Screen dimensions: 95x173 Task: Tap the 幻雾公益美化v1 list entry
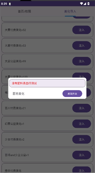pos(47,124)
